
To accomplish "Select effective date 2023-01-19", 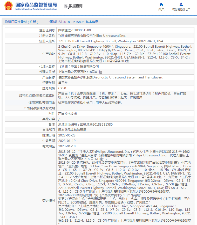I will 67,141.
